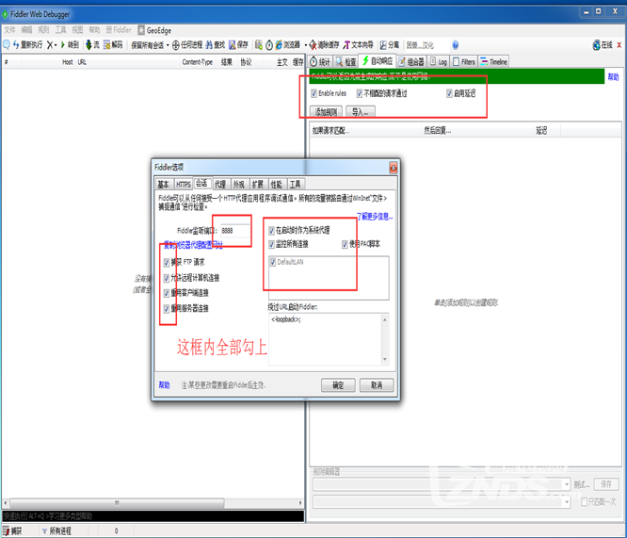Sort by the Content-Type column header
The image size is (627, 538).
pyautogui.click(x=197, y=62)
